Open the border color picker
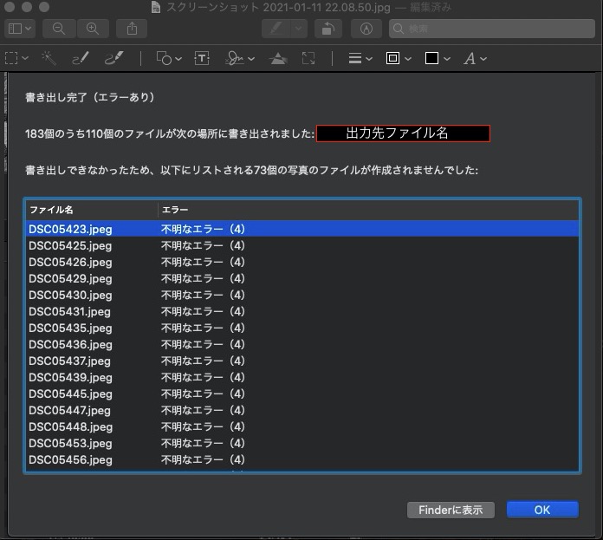Screen dimensions: 603x540 click(x=398, y=58)
